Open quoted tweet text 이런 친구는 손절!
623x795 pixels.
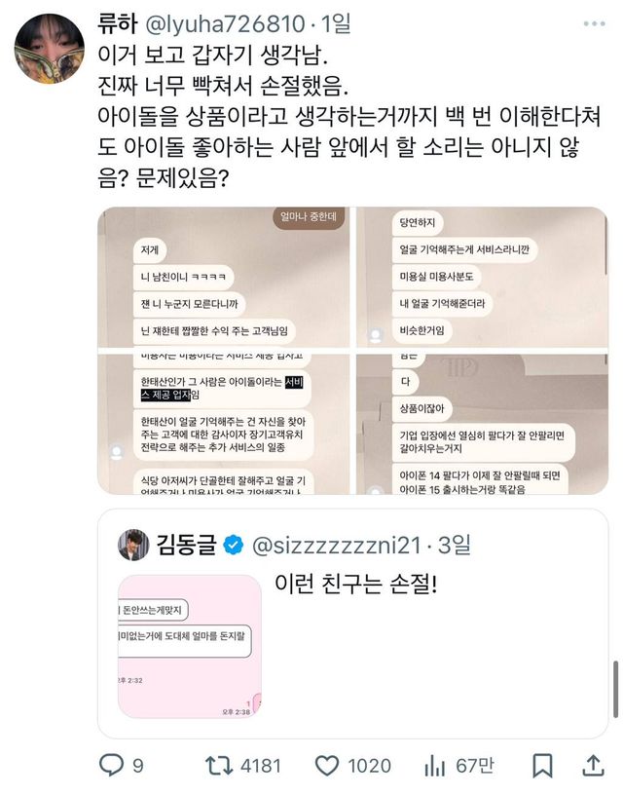[x=355, y=584]
